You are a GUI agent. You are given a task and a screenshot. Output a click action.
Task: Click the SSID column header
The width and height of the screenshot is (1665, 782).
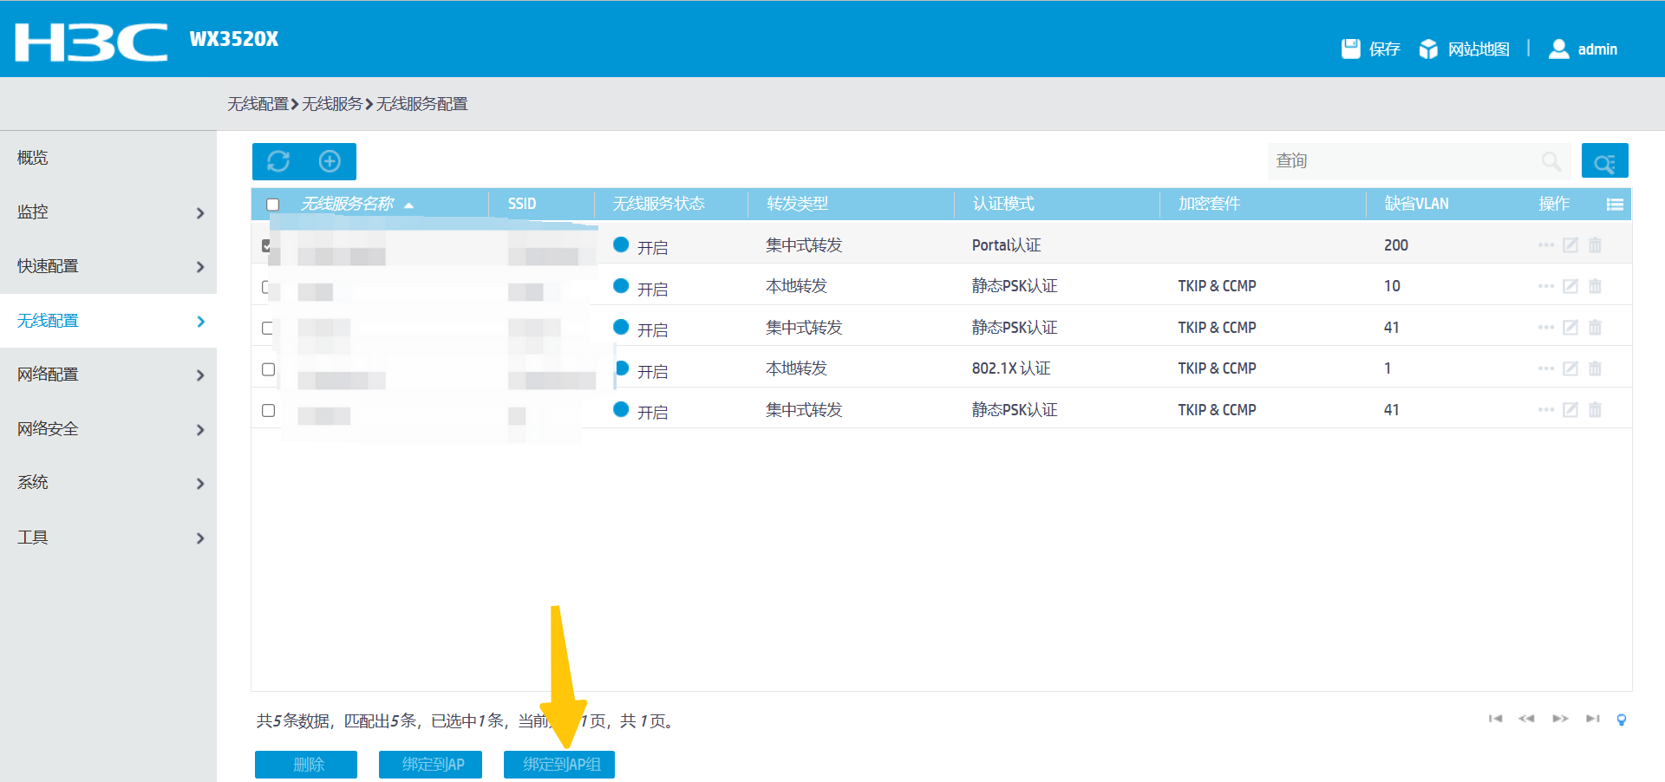pyautogui.click(x=522, y=204)
